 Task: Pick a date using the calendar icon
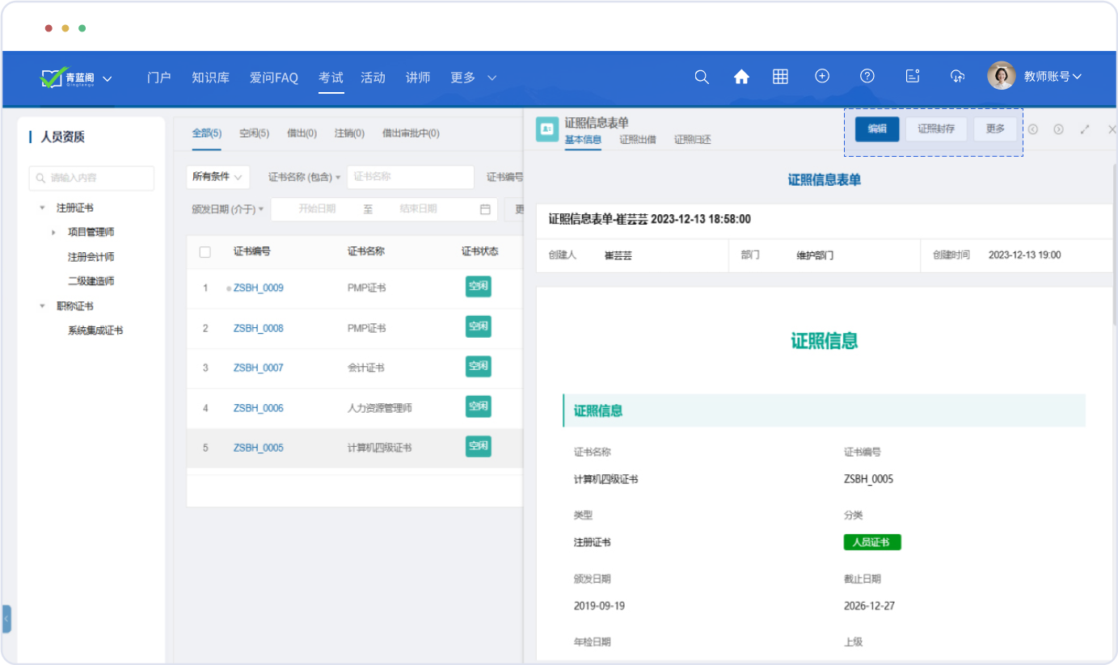(485, 209)
